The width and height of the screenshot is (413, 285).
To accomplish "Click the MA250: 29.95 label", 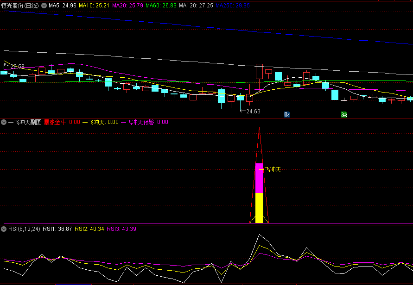I will pos(233,6).
